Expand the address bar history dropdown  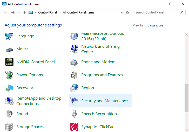point(122,12)
